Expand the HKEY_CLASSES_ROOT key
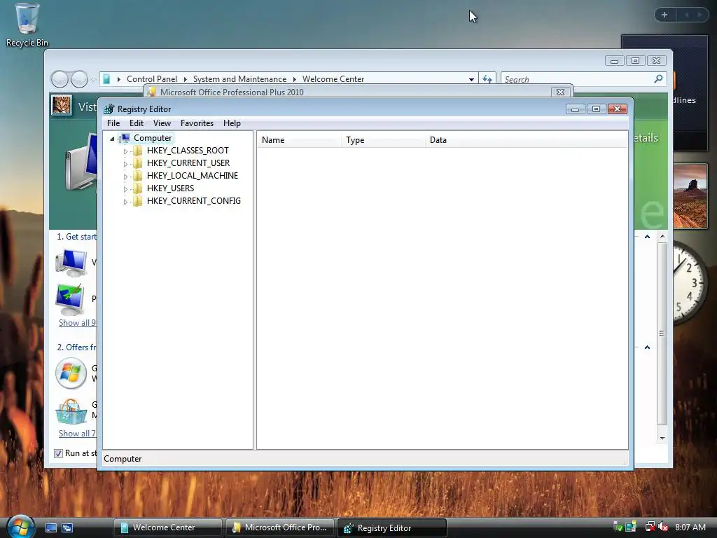 point(125,151)
